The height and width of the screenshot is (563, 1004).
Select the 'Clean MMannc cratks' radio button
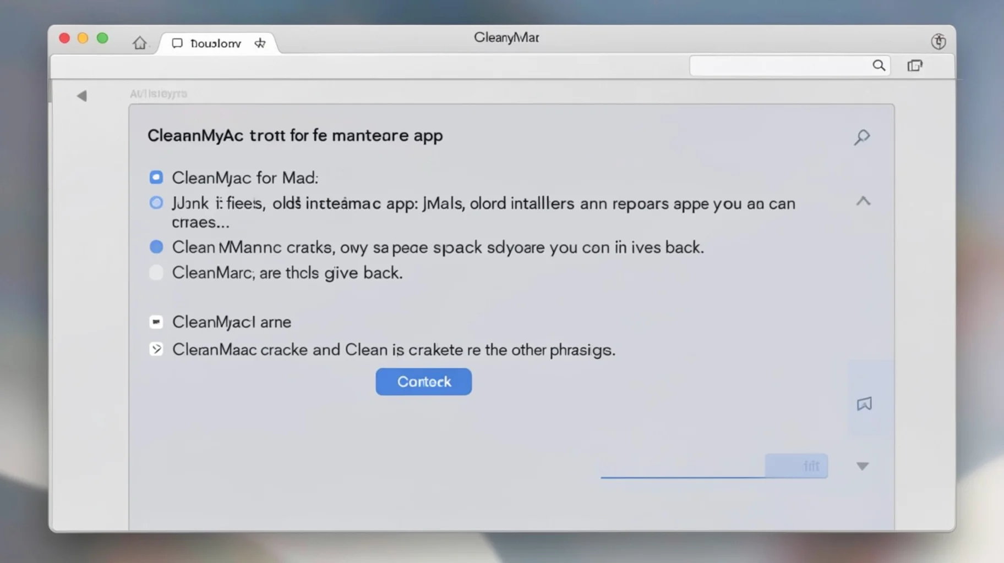pyautogui.click(x=156, y=246)
